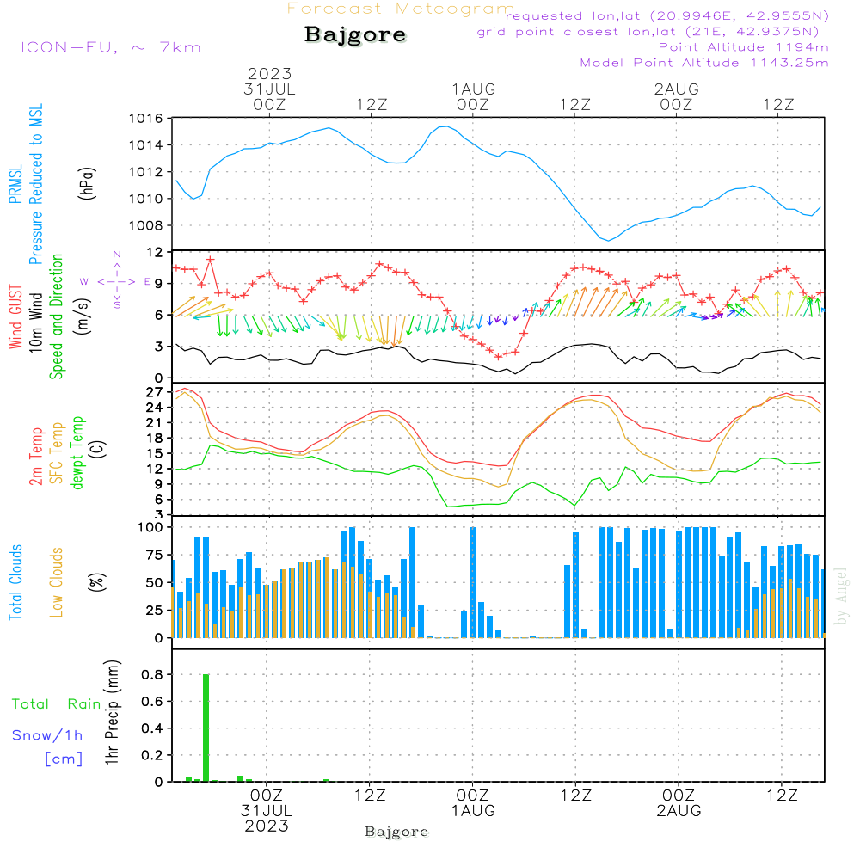
Task: Click the '2AUG' date label below charts
Action: [679, 811]
